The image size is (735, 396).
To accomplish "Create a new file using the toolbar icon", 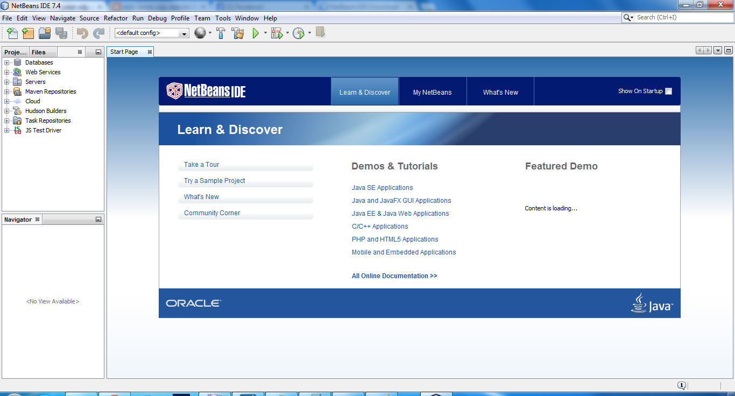I will 12,33.
